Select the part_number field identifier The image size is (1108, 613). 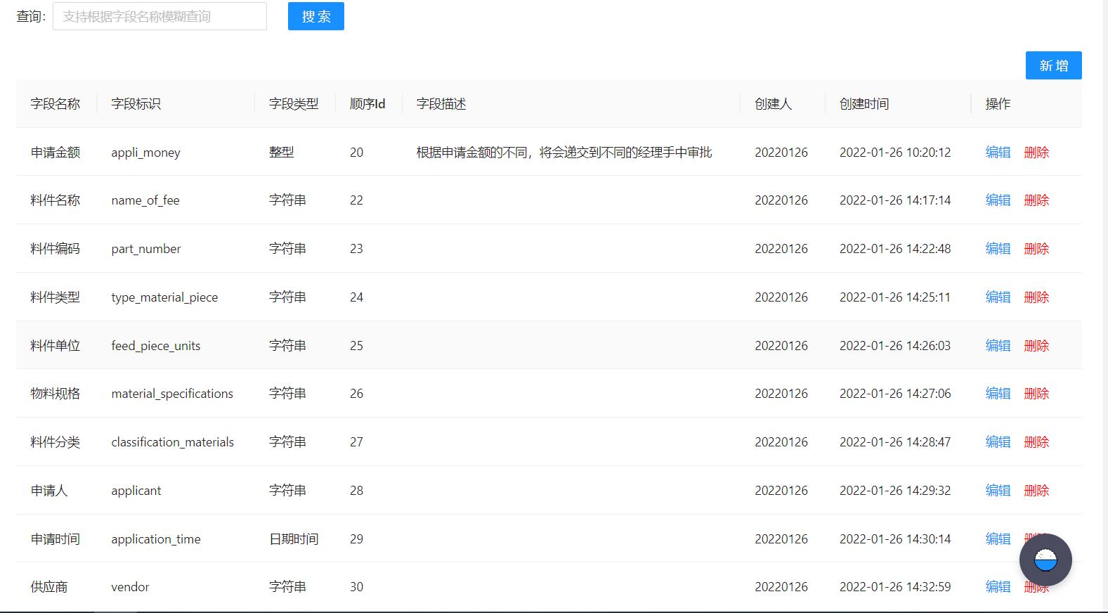coord(146,249)
